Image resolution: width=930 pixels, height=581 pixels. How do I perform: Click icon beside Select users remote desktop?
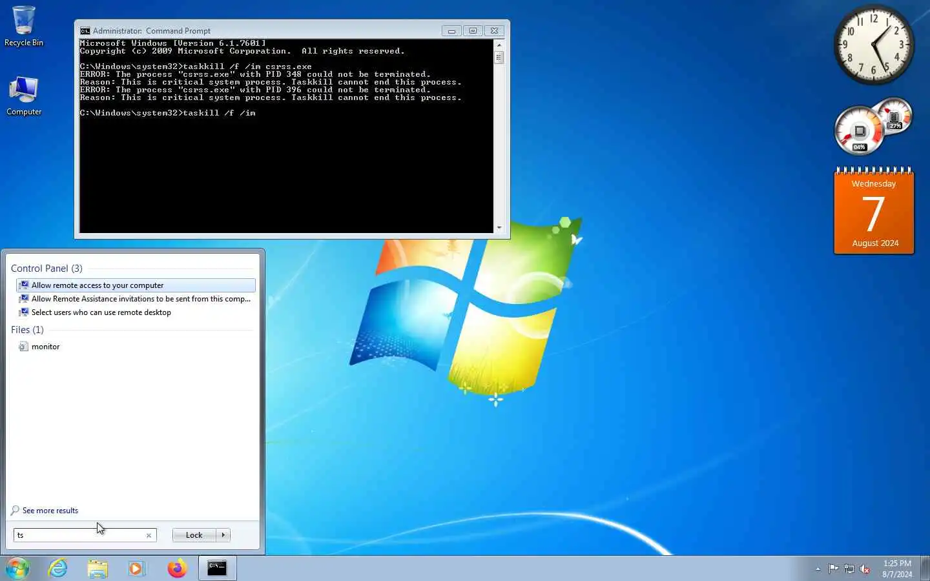tap(24, 312)
